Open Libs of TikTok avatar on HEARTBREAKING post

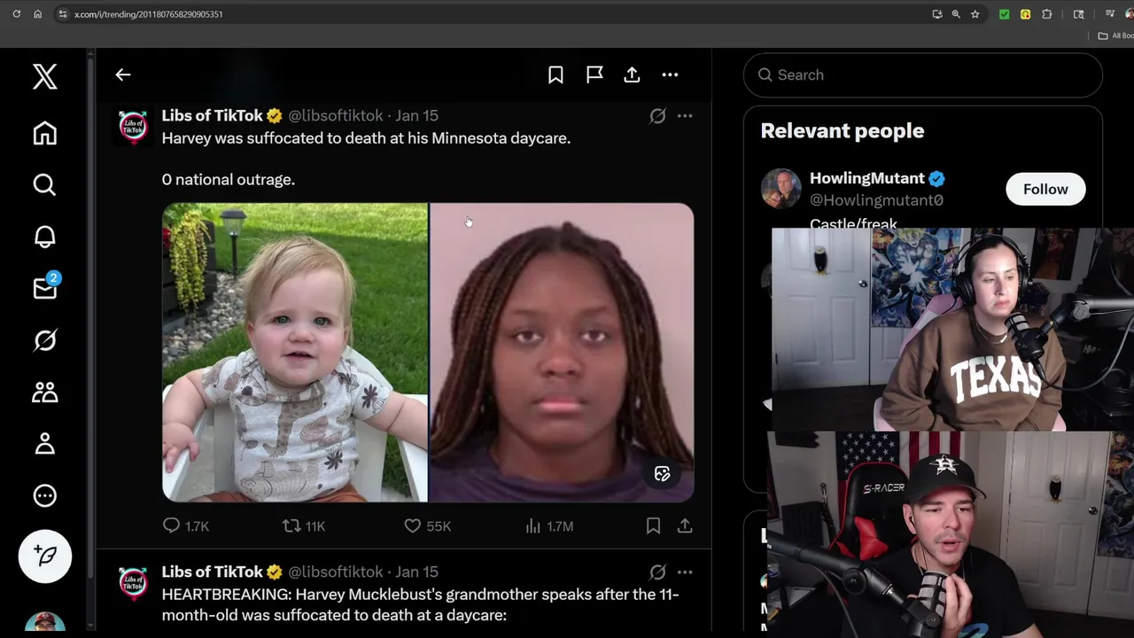pyautogui.click(x=133, y=582)
